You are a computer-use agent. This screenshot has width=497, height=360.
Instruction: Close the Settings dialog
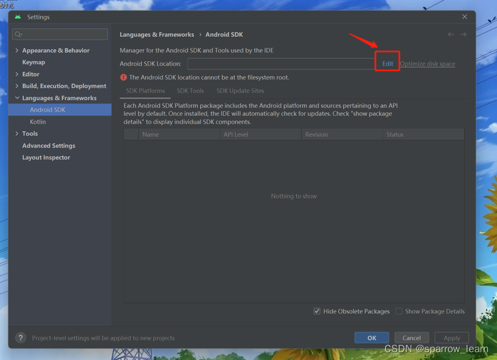[x=464, y=17]
